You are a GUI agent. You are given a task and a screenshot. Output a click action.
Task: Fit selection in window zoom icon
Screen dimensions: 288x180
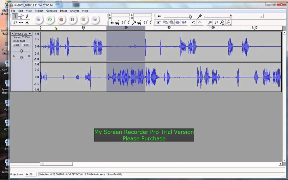click(222, 22)
